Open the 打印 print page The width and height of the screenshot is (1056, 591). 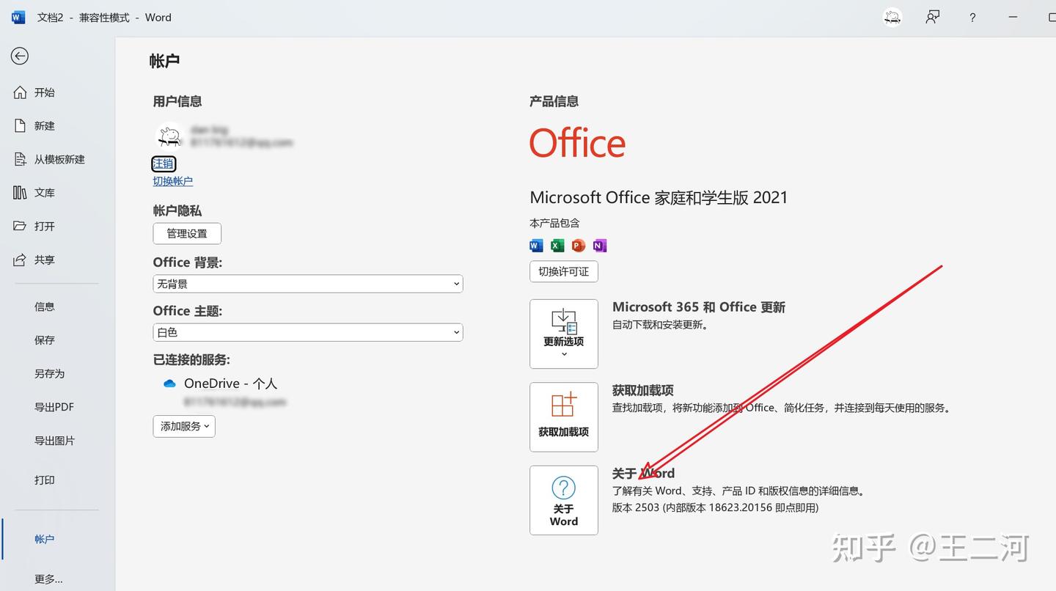44,480
